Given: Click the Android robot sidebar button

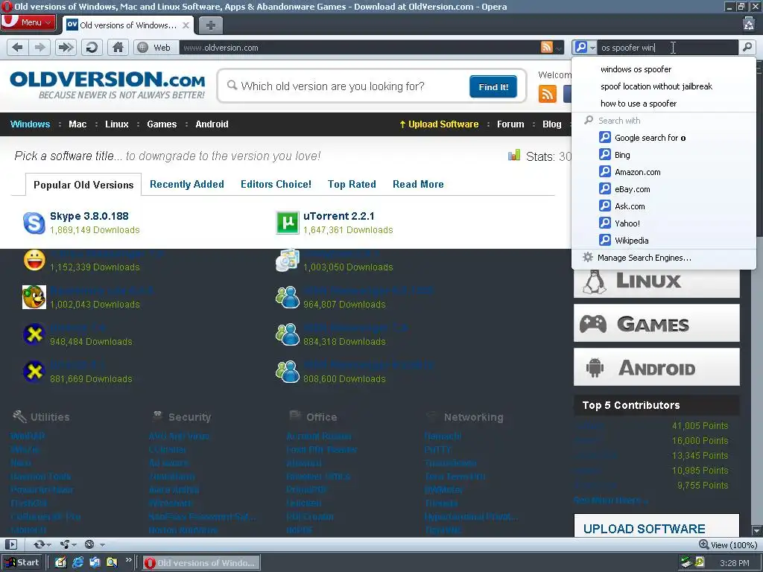Looking at the screenshot, I should click(x=656, y=367).
